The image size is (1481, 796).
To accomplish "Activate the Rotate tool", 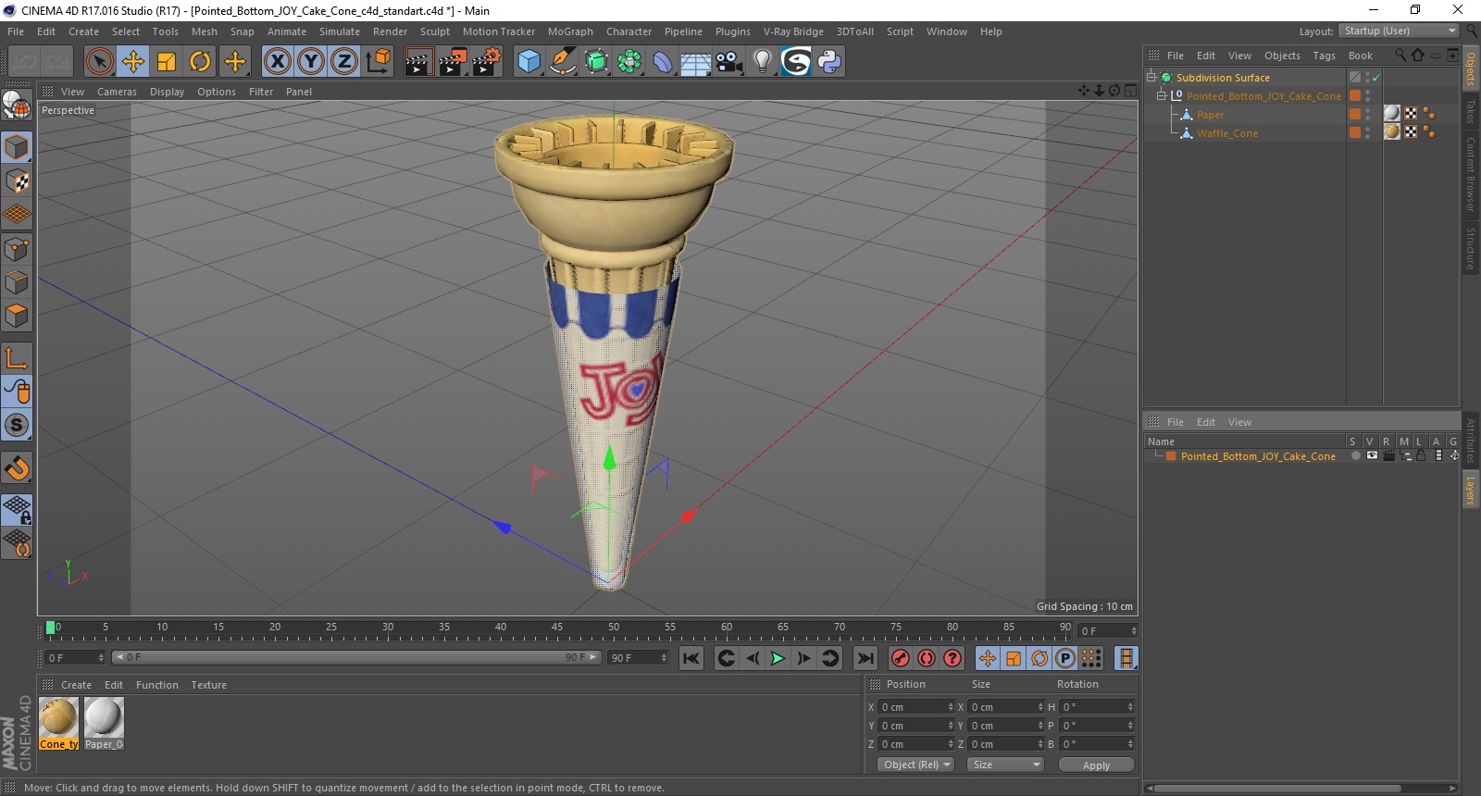I will [200, 62].
